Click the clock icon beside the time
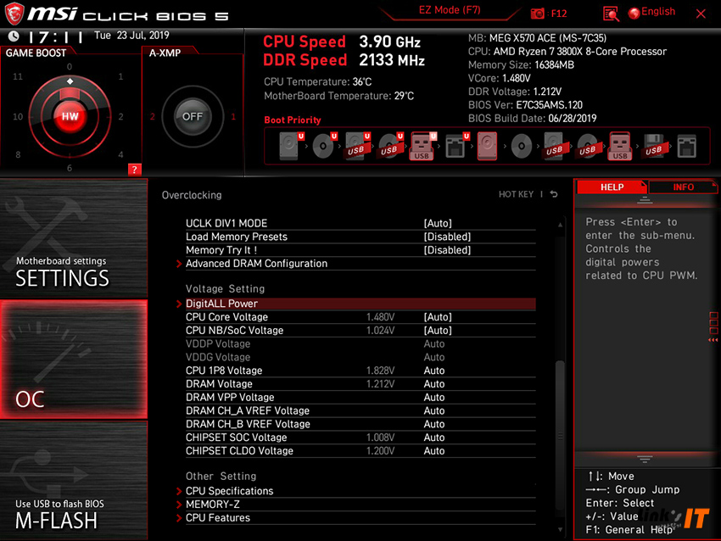This screenshot has height=541, width=721. coord(14,36)
